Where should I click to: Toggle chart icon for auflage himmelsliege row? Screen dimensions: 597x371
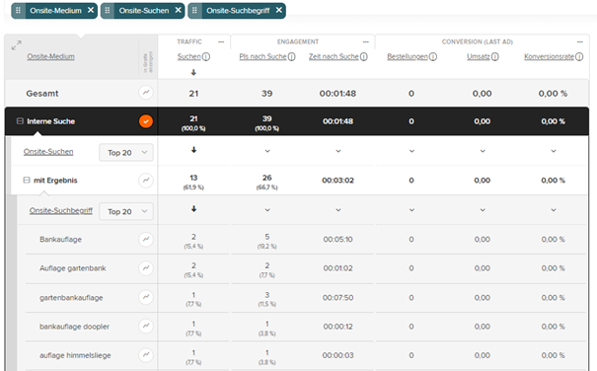tap(146, 355)
